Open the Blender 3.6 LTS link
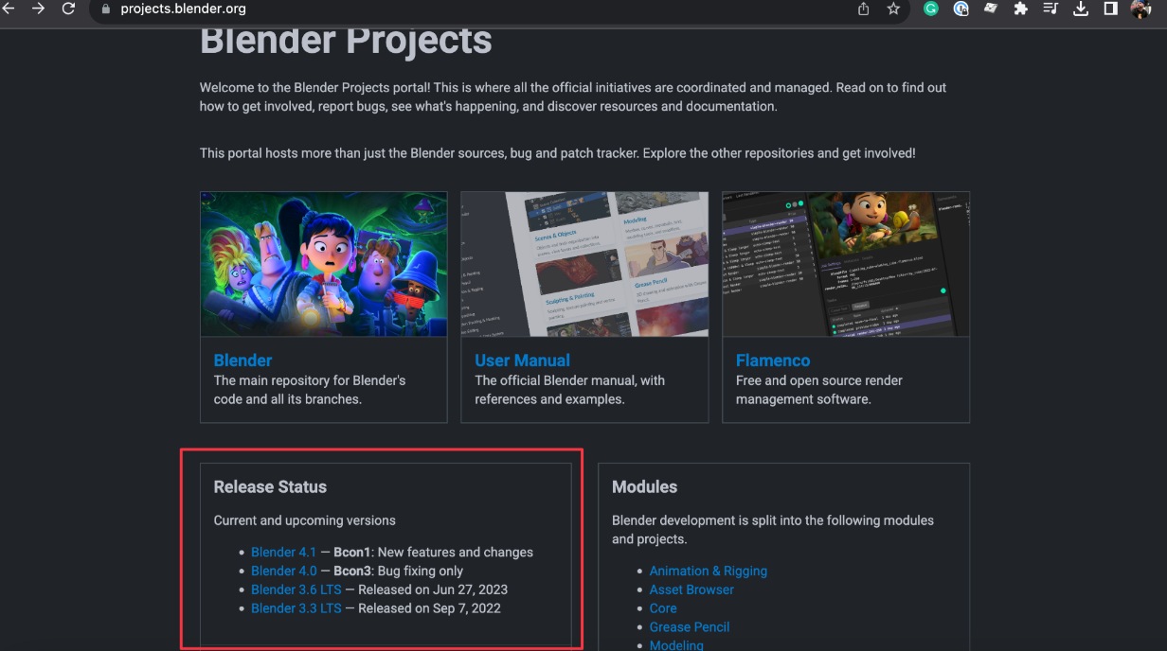 coord(296,589)
